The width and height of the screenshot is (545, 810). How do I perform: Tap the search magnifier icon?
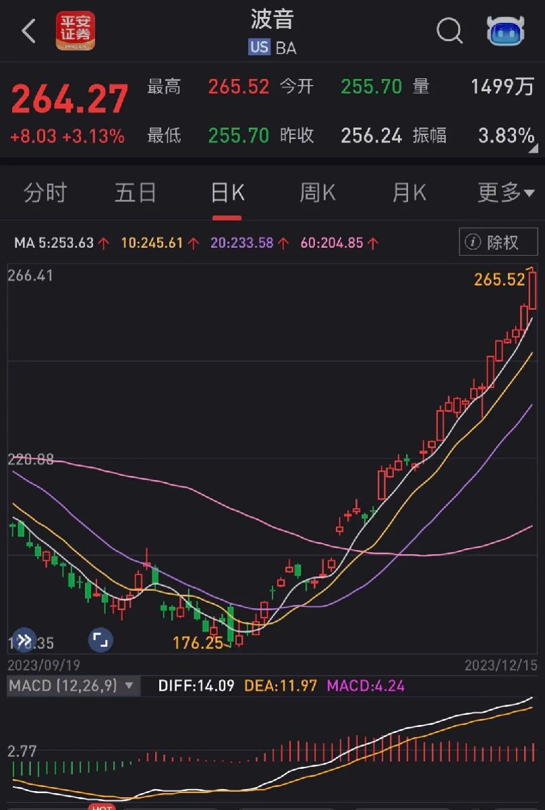pyautogui.click(x=449, y=31)
